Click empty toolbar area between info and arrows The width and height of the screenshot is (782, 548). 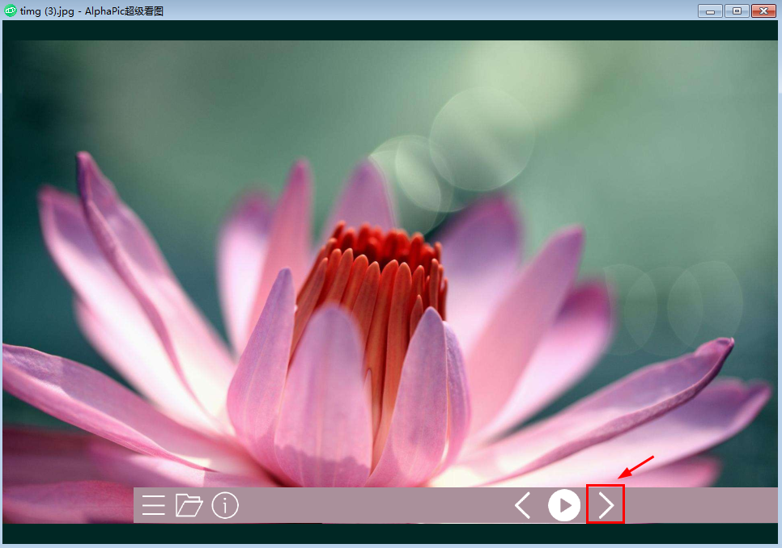point(372,506)
